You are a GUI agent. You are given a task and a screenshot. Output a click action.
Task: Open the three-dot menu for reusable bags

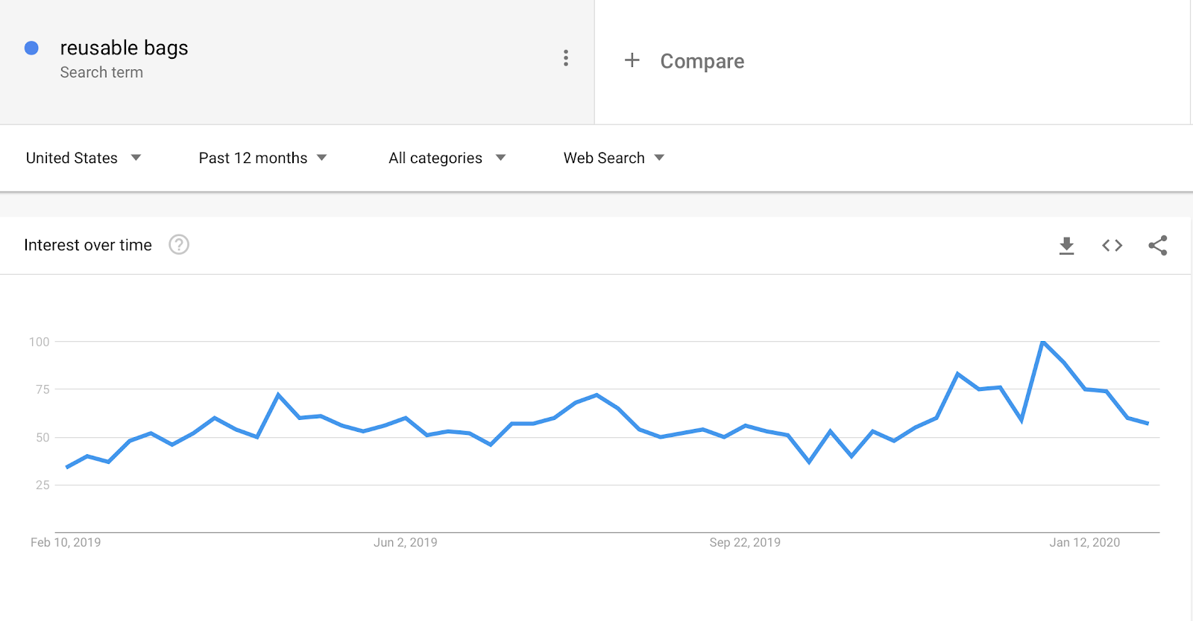coord(566,58)
